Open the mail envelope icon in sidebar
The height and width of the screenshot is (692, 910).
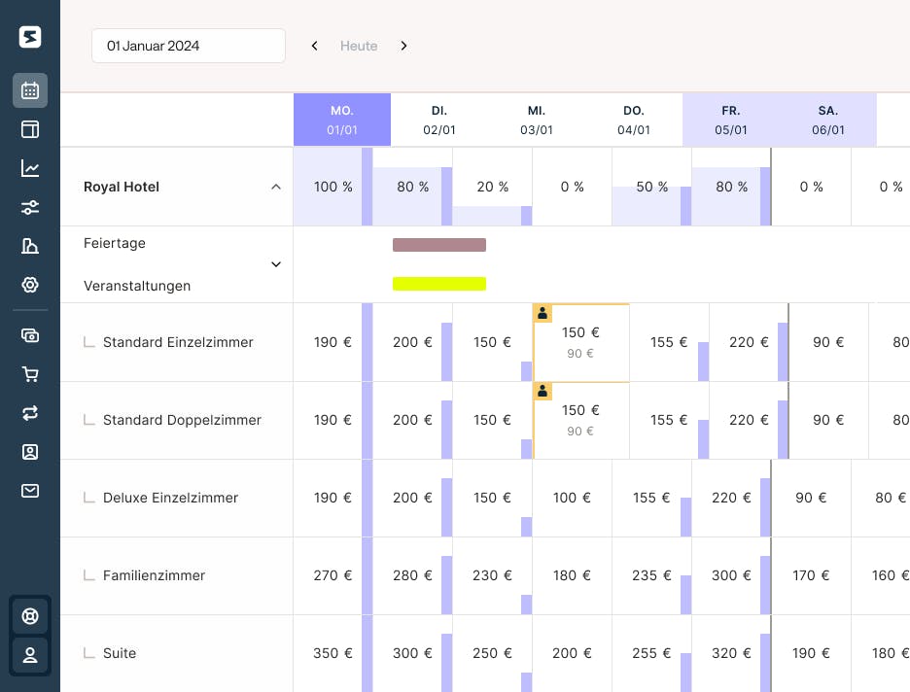point(30,491)
